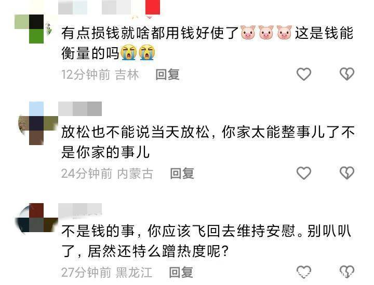Tap the pig emojis in first comment
Screen dimensions: 374x285
coord(266,32)
